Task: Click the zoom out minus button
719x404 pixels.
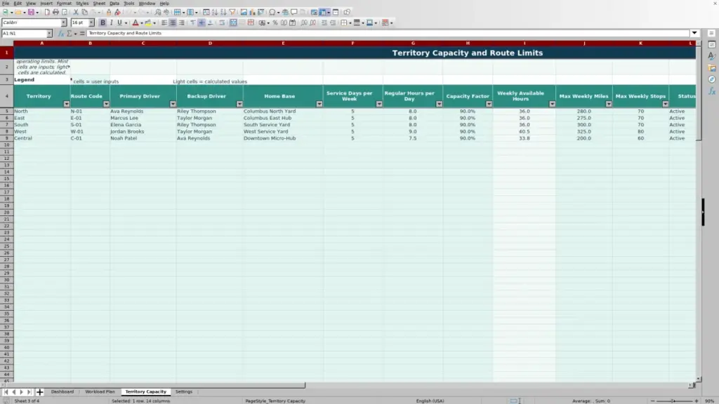Action: tap(652, 400)
